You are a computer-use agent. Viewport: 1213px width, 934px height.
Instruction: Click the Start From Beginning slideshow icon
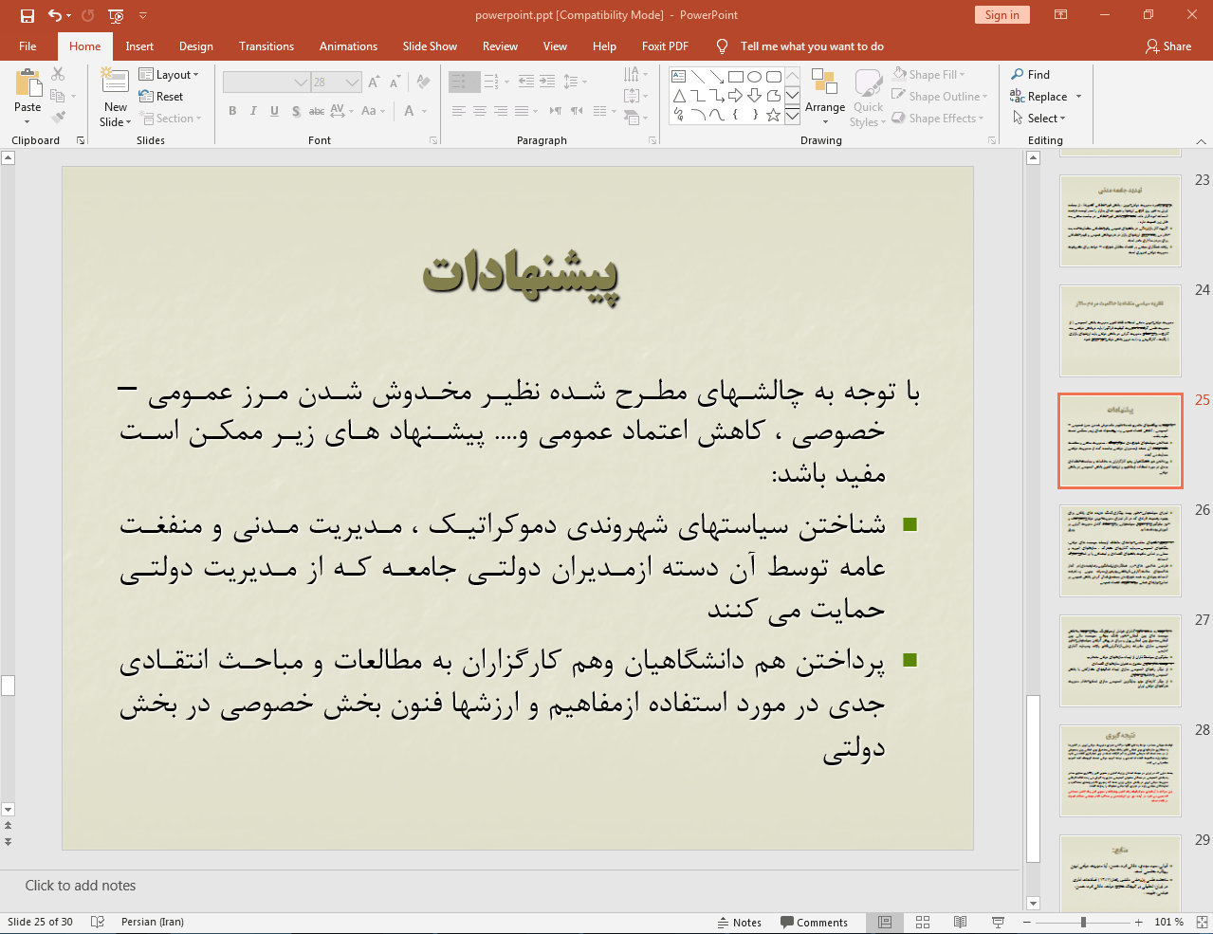tap(116, 15)
